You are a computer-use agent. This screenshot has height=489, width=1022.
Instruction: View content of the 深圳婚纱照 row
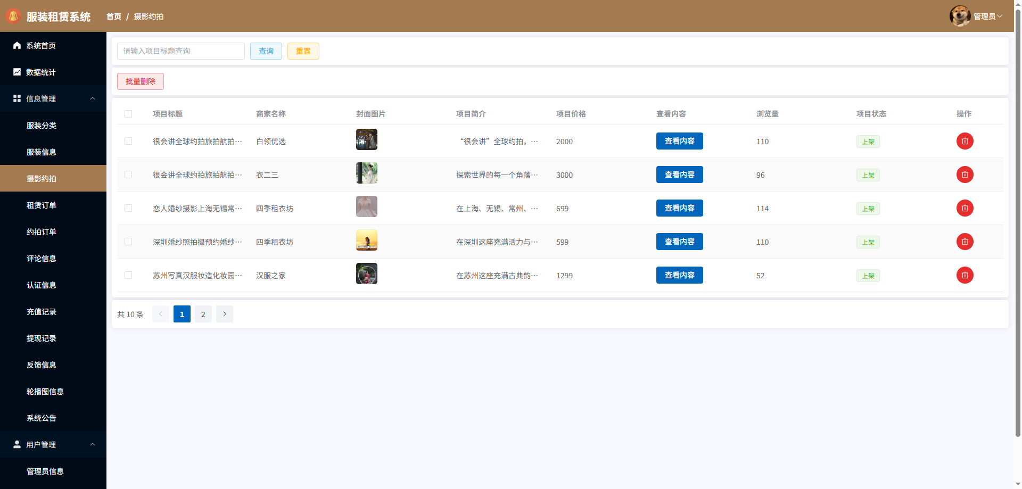680,242
